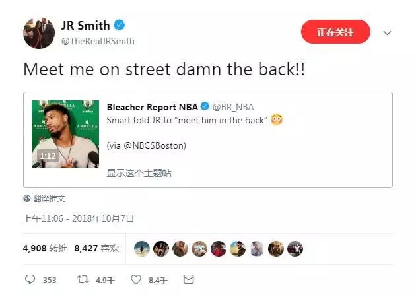The width and height of the screenshot is (418, 297).
Task: Click the globe icon beside 翻译推文
Action: point(27,198)
